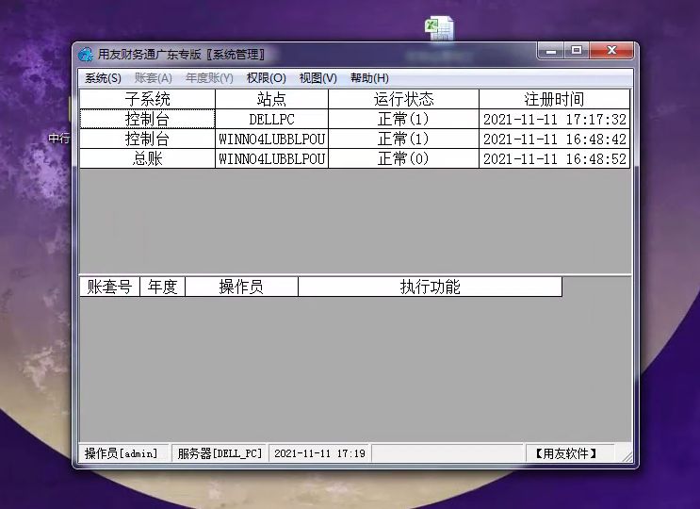Select the DELLPC station cell
Viewport: 700px width, 509px height.
click(271, 119)
